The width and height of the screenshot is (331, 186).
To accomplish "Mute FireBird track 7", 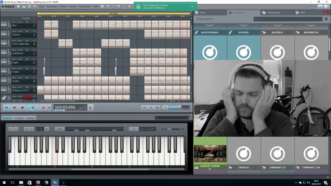I will click(x=20, y=69).
